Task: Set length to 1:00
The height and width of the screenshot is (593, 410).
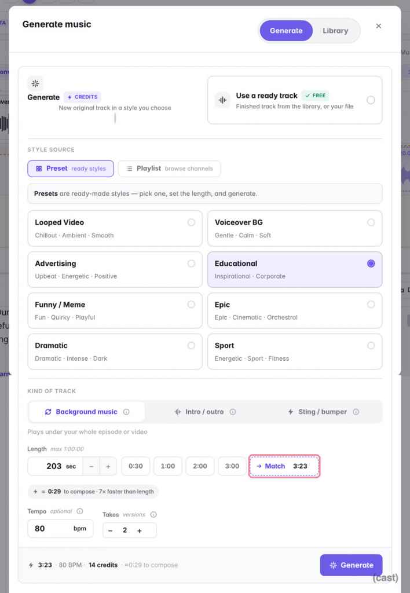Action: coord(168,466)
